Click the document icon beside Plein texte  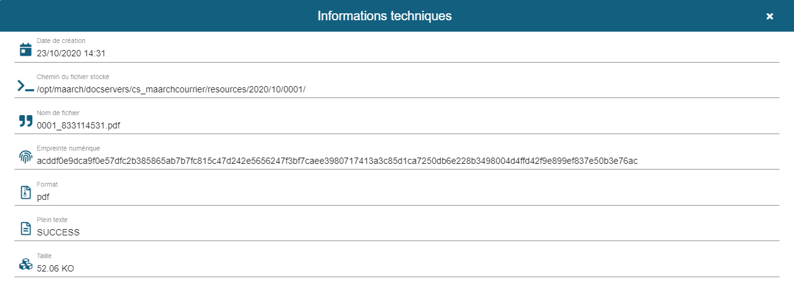coord(25,228)
